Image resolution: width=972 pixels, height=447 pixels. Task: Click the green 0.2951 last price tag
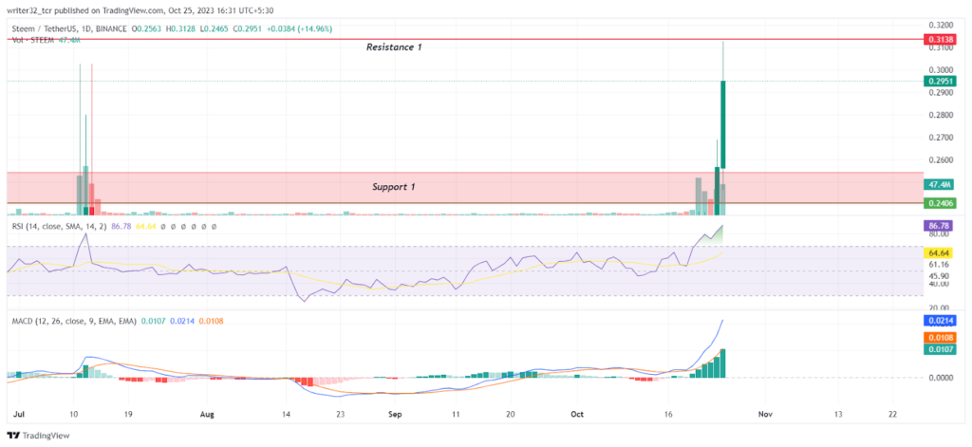(940, 82)
